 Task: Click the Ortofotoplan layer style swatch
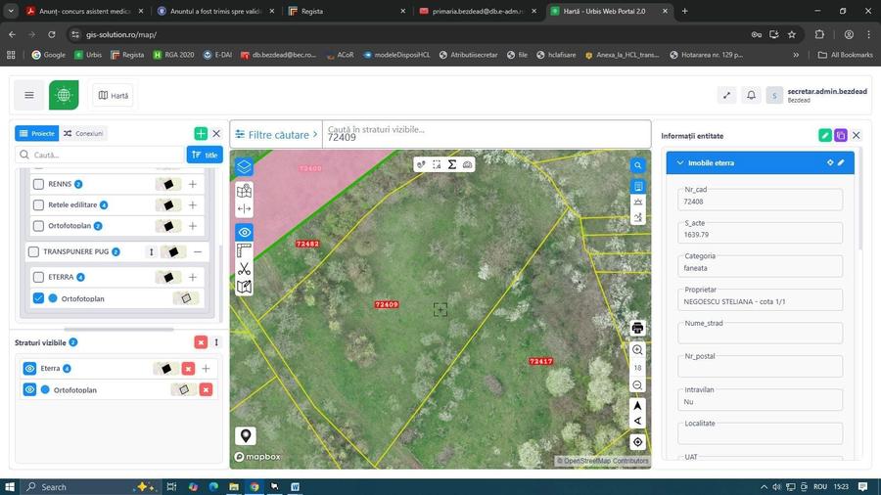(185, 298)
